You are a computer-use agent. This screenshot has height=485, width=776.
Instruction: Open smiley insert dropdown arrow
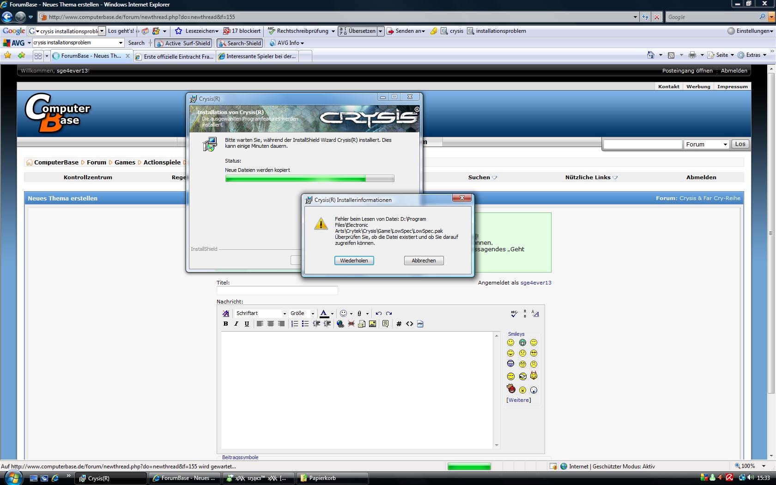point(351,314)
